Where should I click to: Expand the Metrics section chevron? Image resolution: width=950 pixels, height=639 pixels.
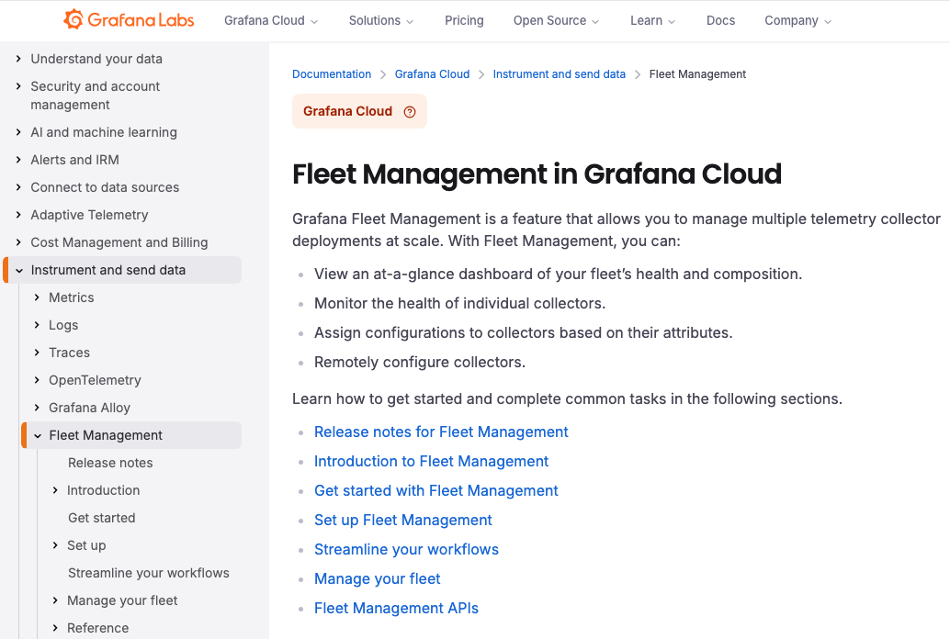(37, 297)
